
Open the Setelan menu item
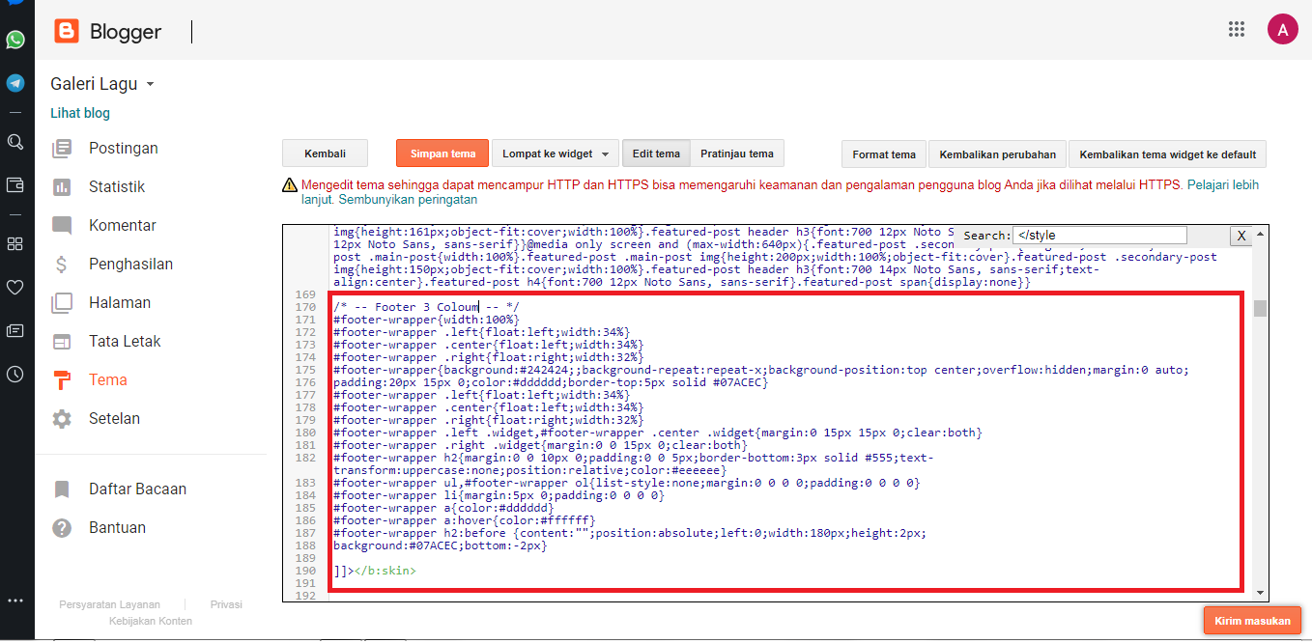114,418
